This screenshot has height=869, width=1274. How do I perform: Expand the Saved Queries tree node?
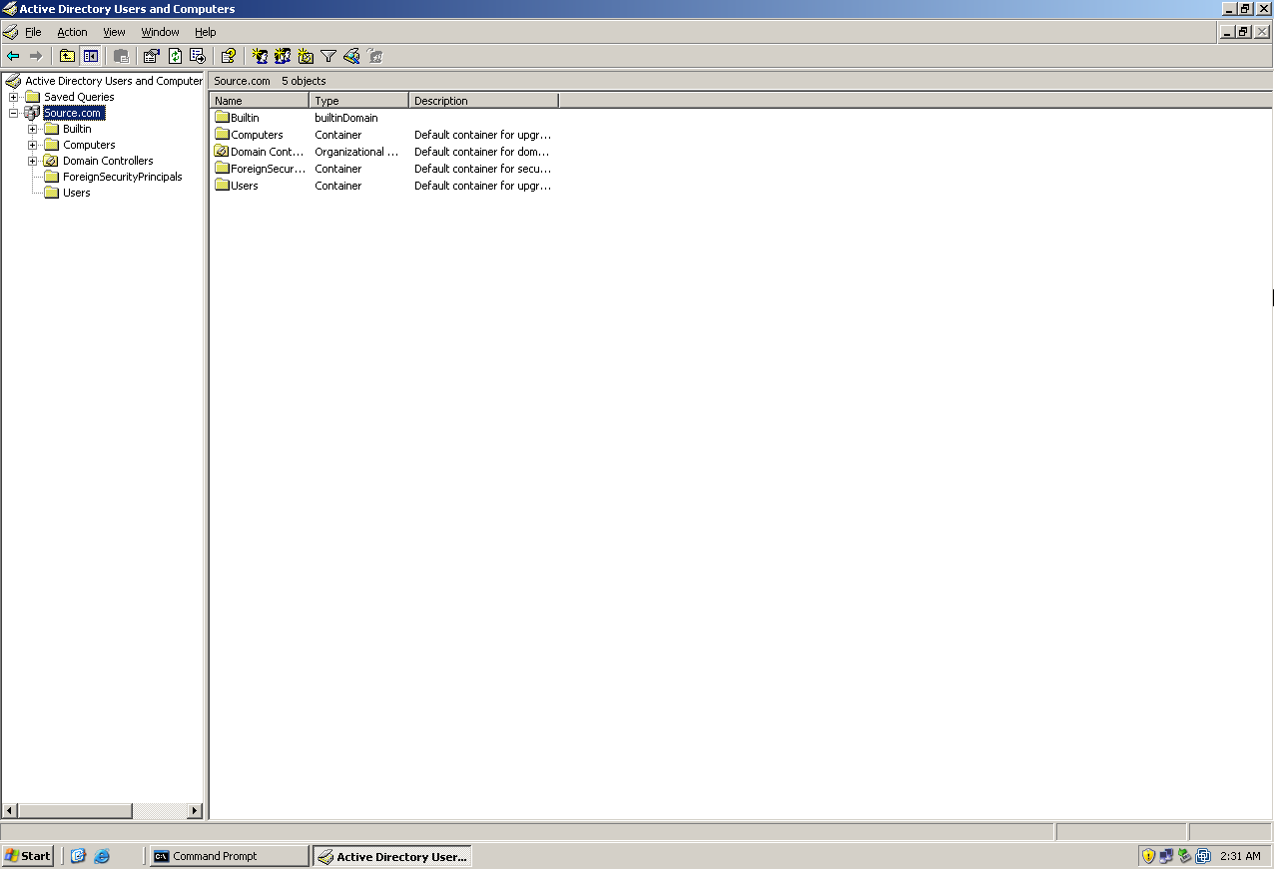[13, 97]
